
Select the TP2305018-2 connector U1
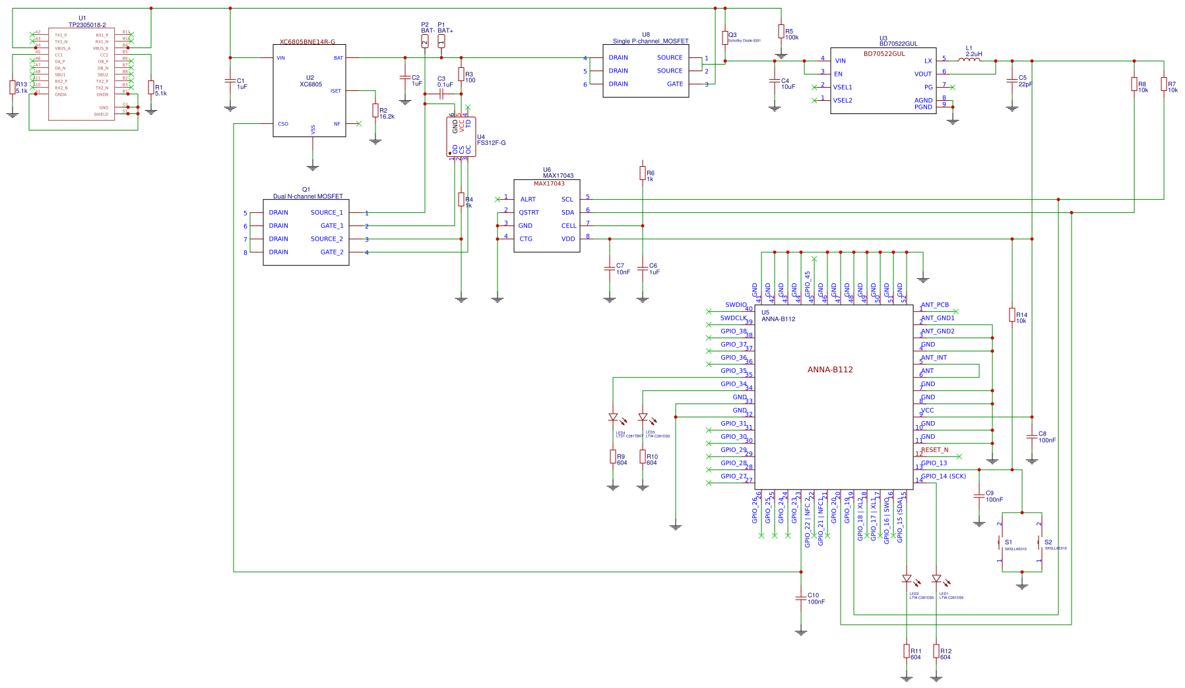[x=81, y=72]
